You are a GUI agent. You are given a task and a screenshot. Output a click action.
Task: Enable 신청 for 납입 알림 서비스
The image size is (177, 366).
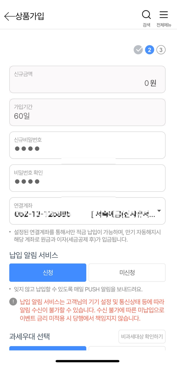pos(48,273)
